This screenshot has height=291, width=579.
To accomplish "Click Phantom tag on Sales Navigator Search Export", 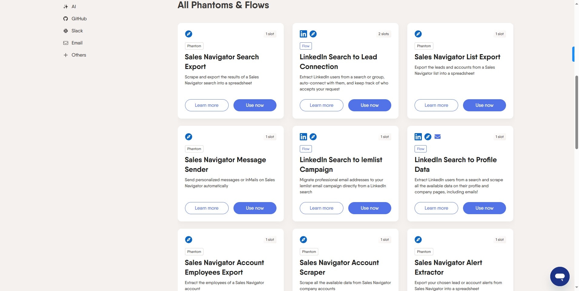I will [194, 46].
